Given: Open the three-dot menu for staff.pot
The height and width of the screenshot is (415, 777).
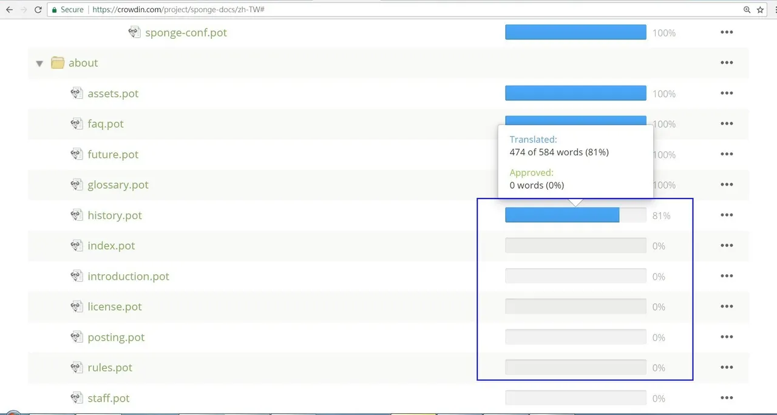Looking at the screenshot, I should coord(727,397).
